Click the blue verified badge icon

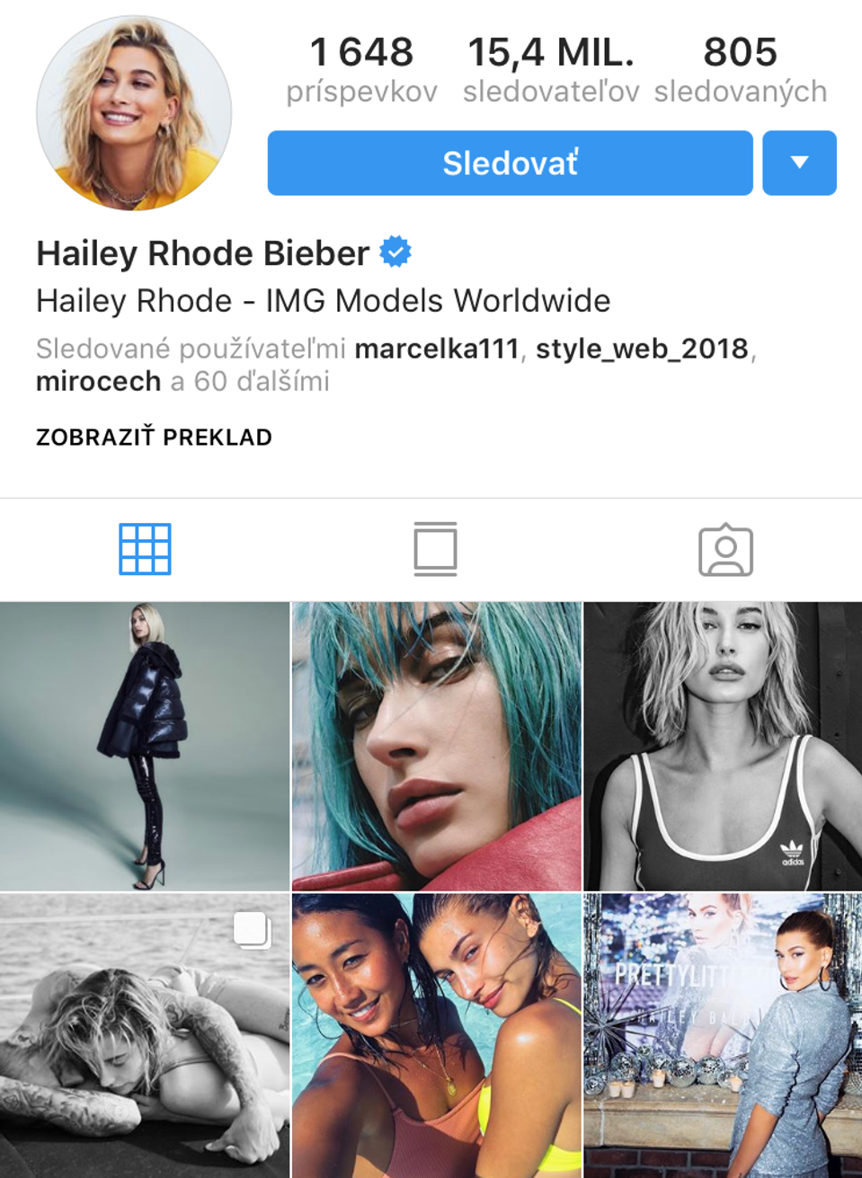[x=395, y=252]
